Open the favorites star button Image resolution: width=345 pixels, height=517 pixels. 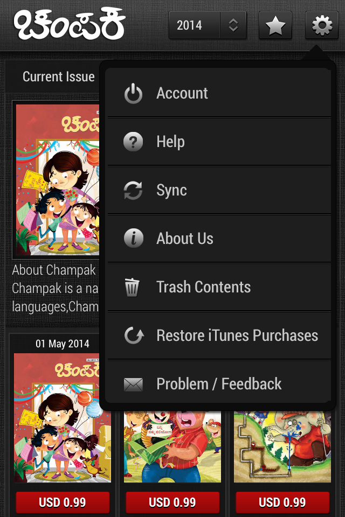point(275,25)
